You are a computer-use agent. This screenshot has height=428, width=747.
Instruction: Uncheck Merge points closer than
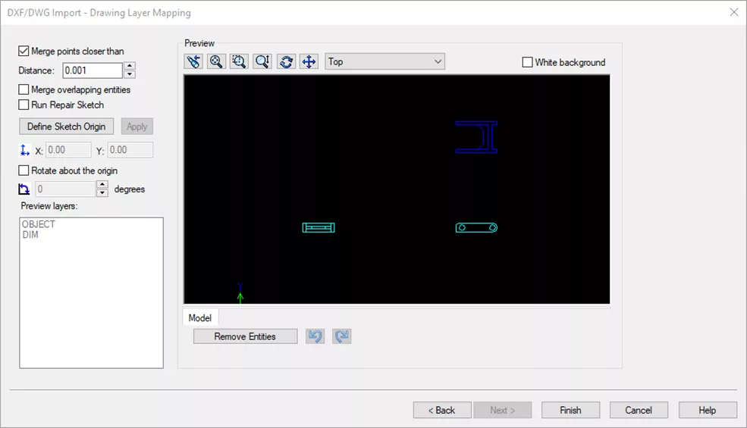click(24, 51)
